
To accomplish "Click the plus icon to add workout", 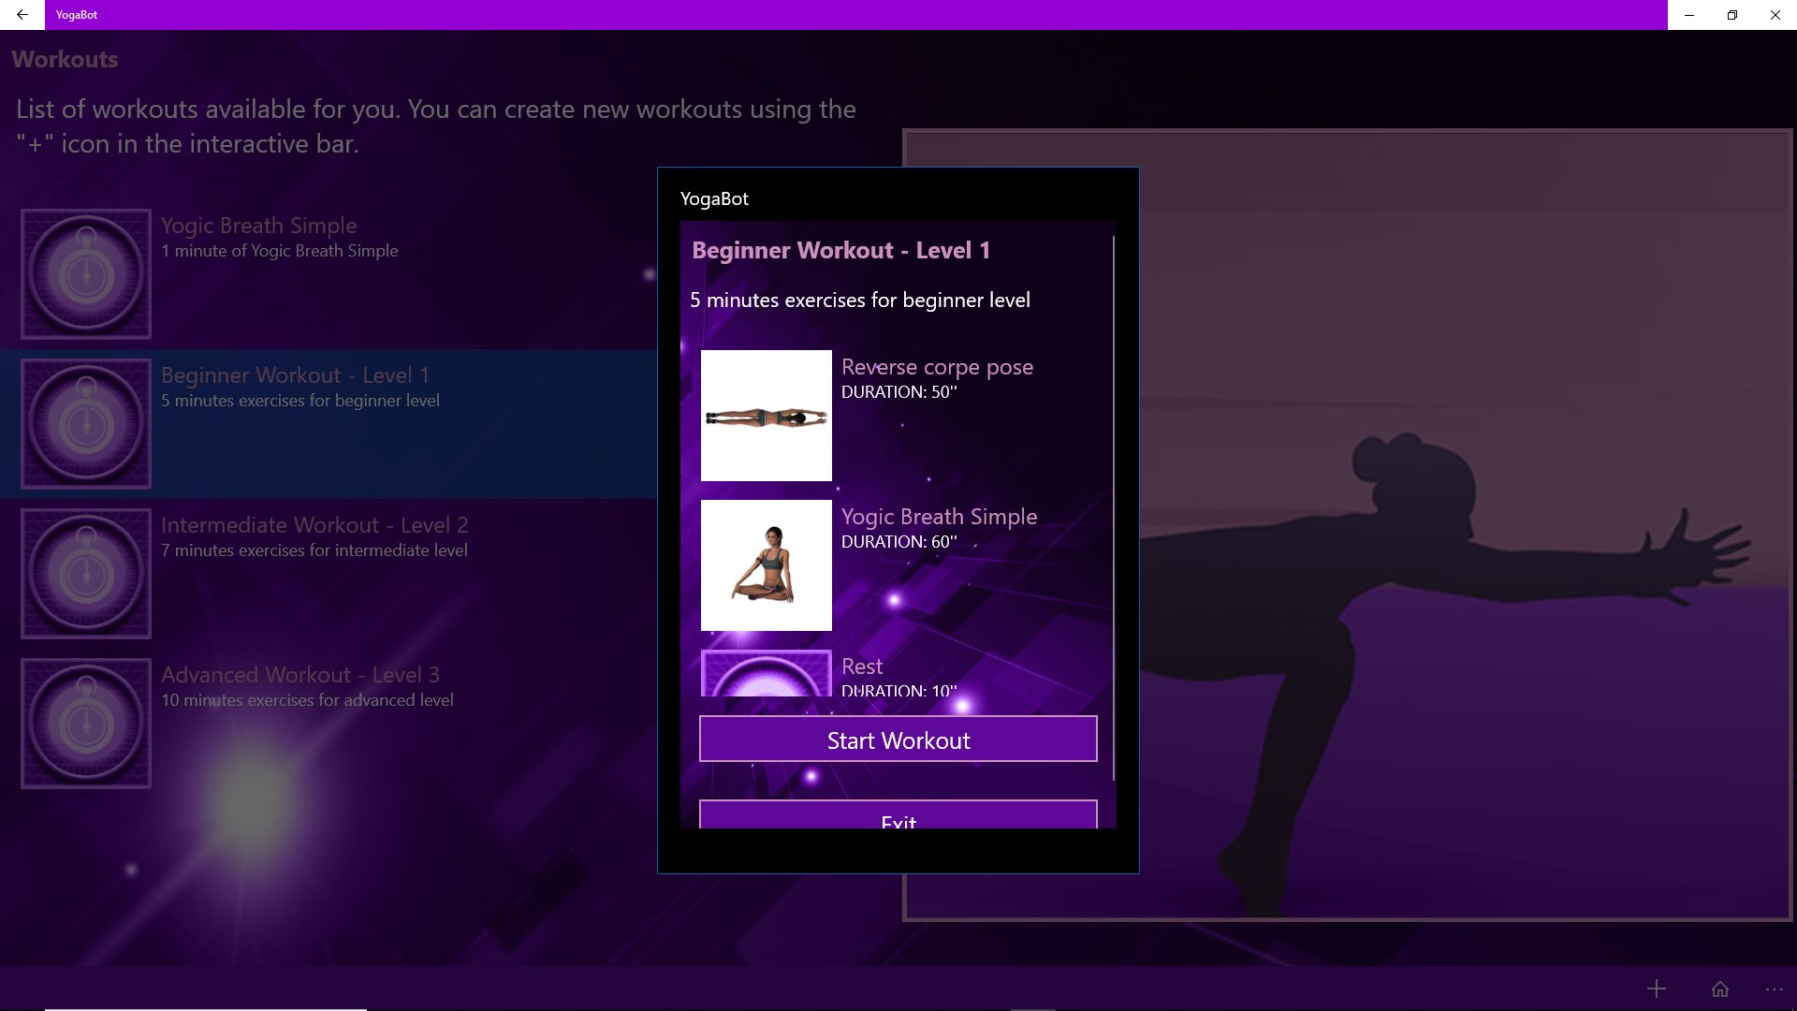I will pos(1656,989).
